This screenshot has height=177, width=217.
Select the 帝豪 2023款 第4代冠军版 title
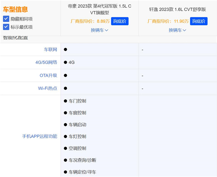click(x=99, y=9)
